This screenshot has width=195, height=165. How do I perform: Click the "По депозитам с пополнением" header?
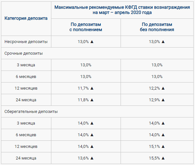click(x=86, y=27)
